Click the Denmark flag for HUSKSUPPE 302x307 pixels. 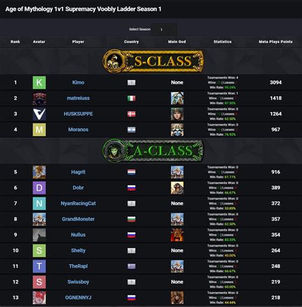(131, 114)
